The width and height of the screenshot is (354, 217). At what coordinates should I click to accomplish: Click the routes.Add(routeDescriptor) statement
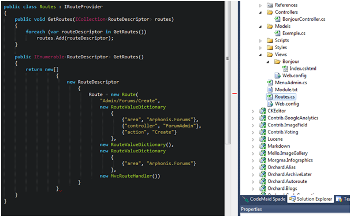[75, 38]
